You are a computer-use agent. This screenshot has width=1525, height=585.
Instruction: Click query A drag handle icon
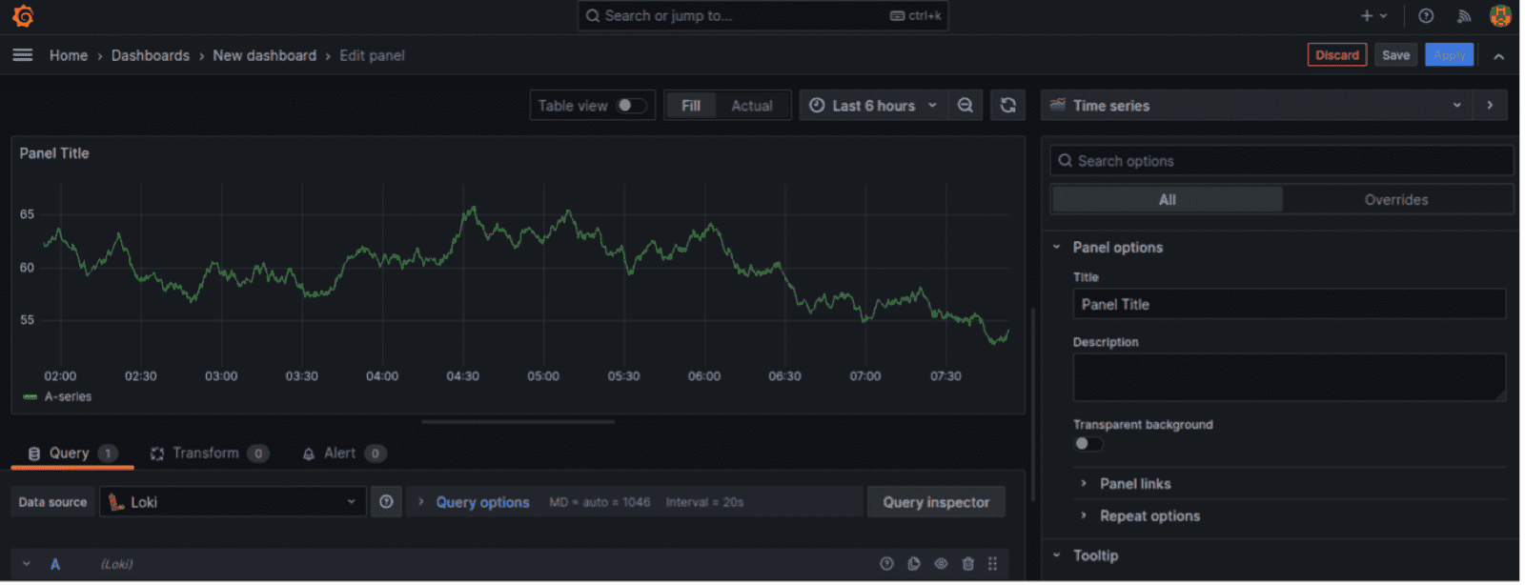992,564
